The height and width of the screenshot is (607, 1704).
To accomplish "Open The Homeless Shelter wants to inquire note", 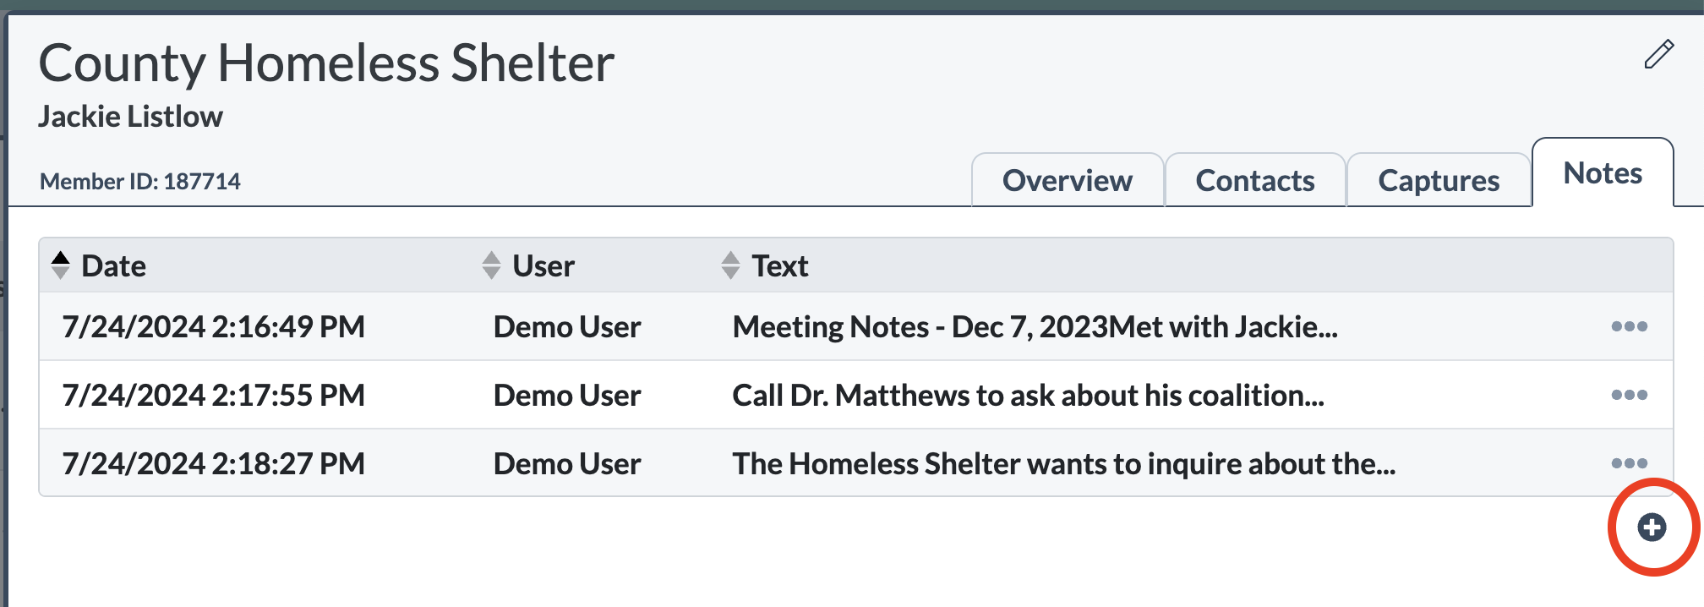I will pyautogui.click(x=1063, y=464).
